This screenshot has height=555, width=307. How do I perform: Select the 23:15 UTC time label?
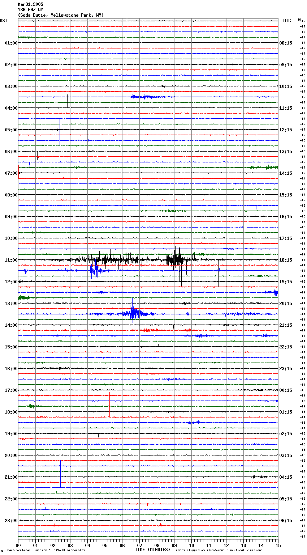[286, 369]
